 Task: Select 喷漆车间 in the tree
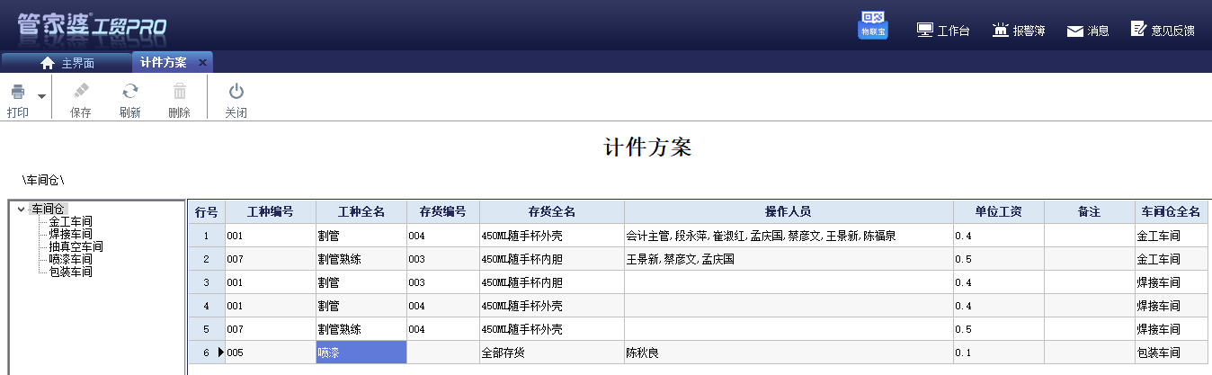coord(70,259)
